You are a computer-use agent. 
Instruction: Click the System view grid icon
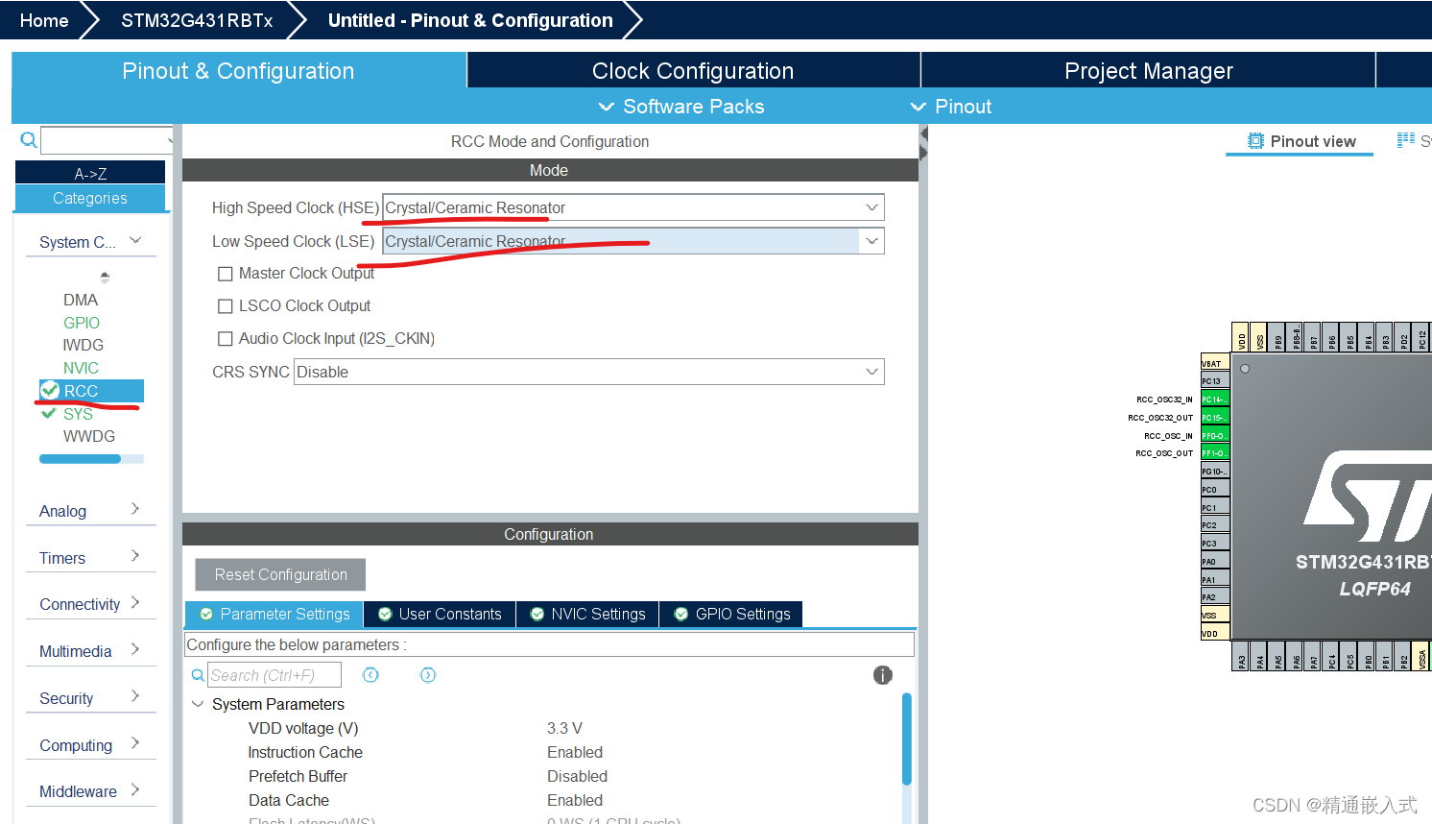(1406, 140)
